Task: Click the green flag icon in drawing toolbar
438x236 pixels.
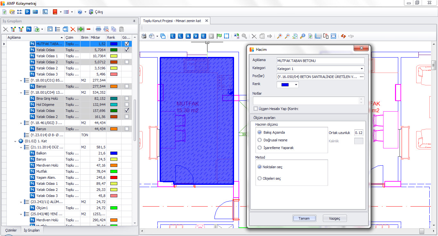Action: [x=219, y=36]
